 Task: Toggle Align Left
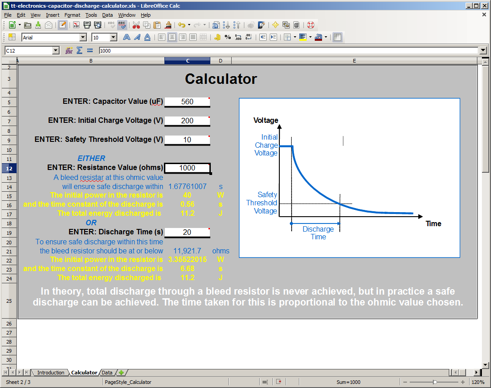point(161,37)
